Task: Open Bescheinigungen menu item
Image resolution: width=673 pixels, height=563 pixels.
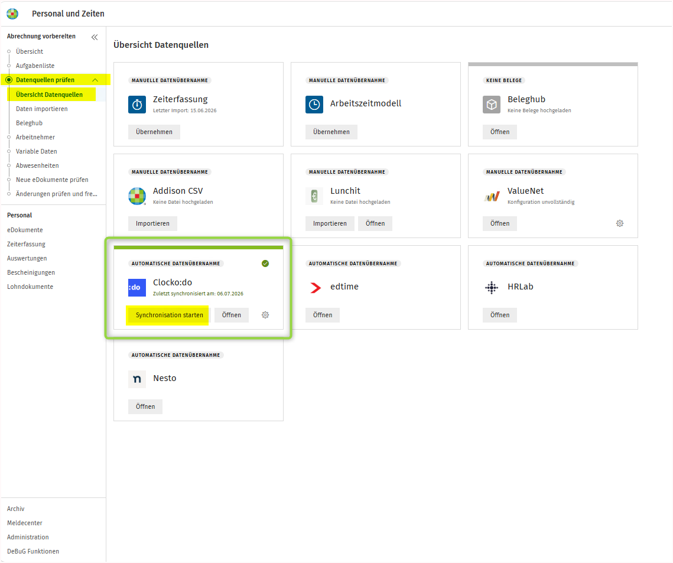Action: point(31,272)
